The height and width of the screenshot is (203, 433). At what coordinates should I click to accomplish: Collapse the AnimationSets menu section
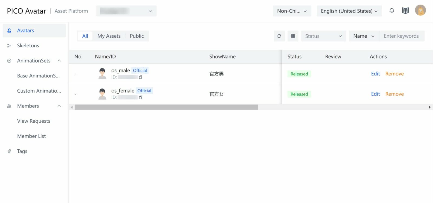point(59,61)
